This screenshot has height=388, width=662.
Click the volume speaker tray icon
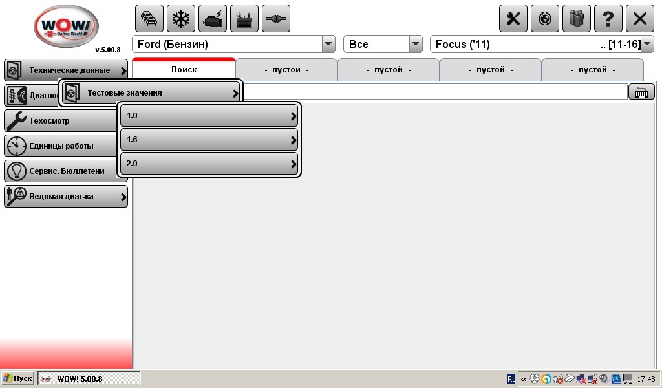tap(604, 379)
